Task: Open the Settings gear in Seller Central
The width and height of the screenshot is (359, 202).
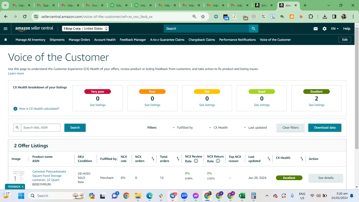Action: [325, 29]
